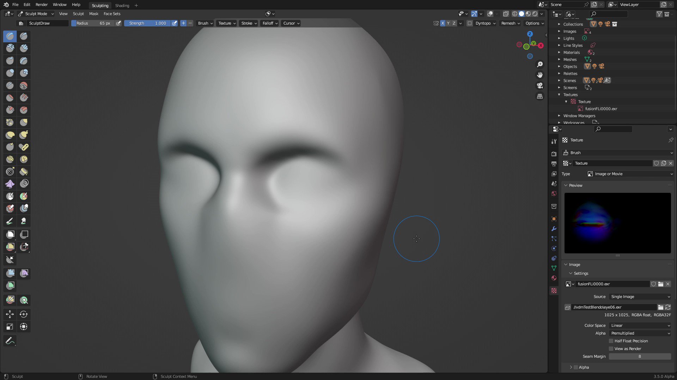Open the Cursor settings dropdown
677x380 pixels.
(291, 23)
